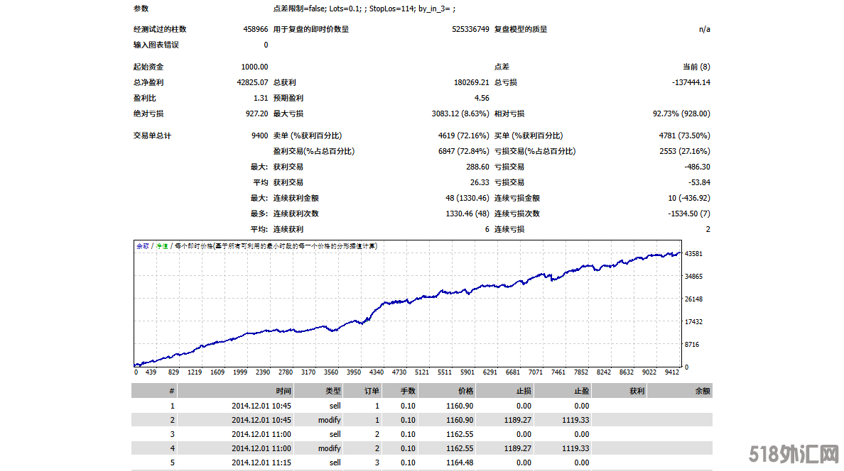Image resolution: width=844 pixels, height=471 pixels.
Task: Click the expected payoff value 4.56
Action: tap(482, 98)
